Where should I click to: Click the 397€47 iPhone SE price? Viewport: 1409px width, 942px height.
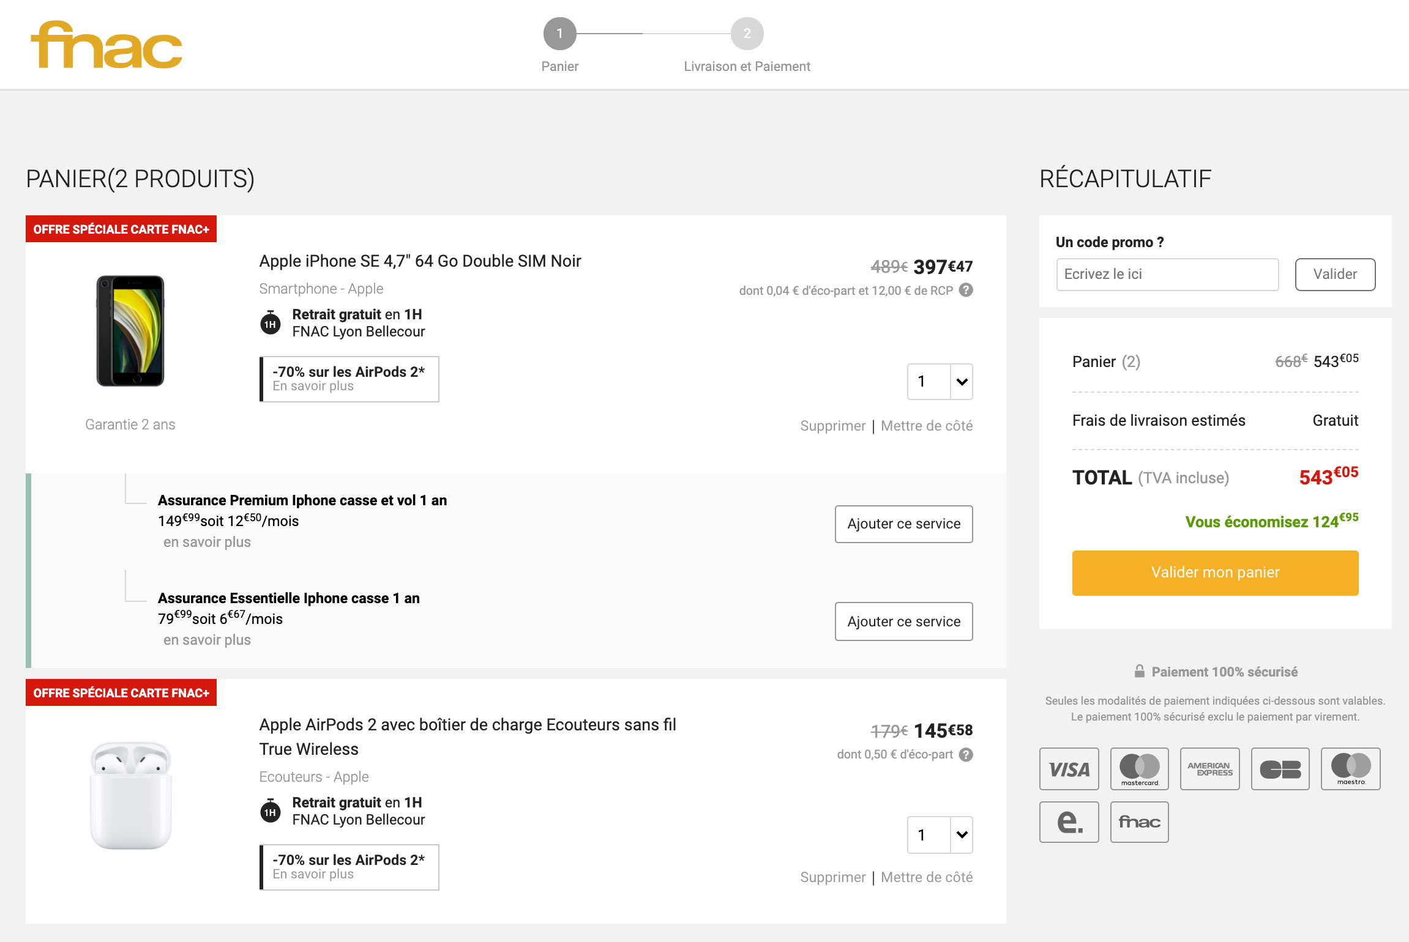coord(943,267)
